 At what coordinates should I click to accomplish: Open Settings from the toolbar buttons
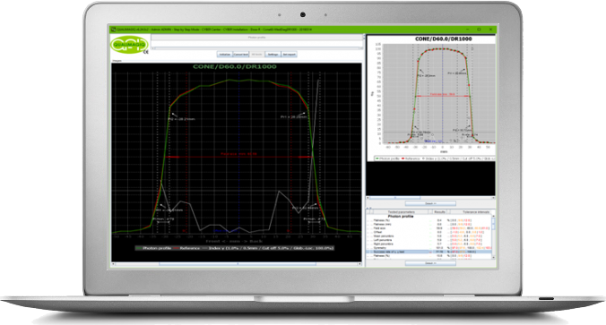click(x=273, y=55)
